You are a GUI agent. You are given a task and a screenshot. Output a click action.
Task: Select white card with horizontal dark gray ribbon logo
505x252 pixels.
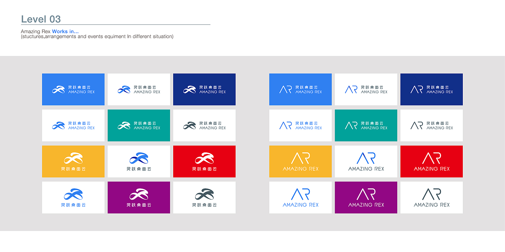tap(204, 125)
